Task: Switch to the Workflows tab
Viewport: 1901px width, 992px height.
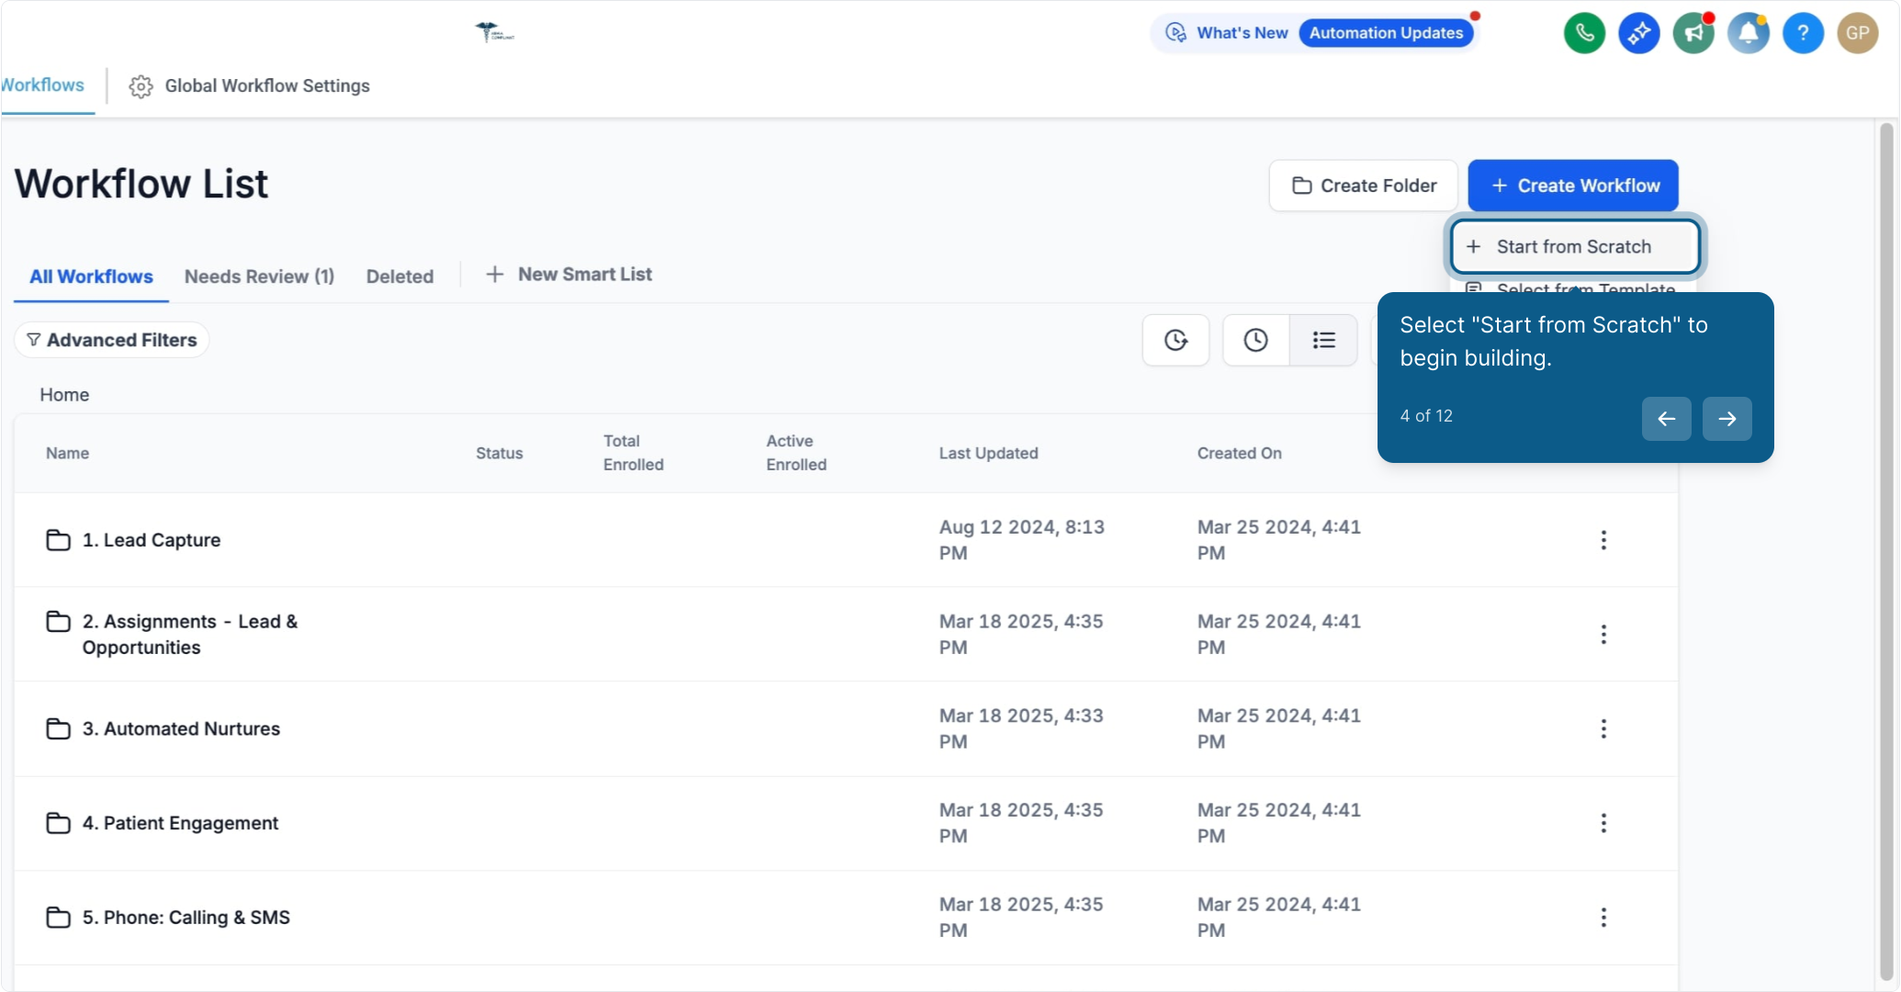Action: coord(43,85)
